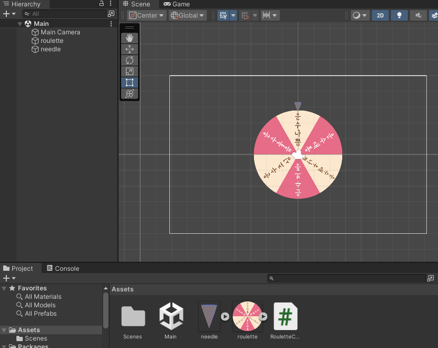Select All Materials favorite
The width and height of the screenshot is (438, 348).
coord(39,297)
